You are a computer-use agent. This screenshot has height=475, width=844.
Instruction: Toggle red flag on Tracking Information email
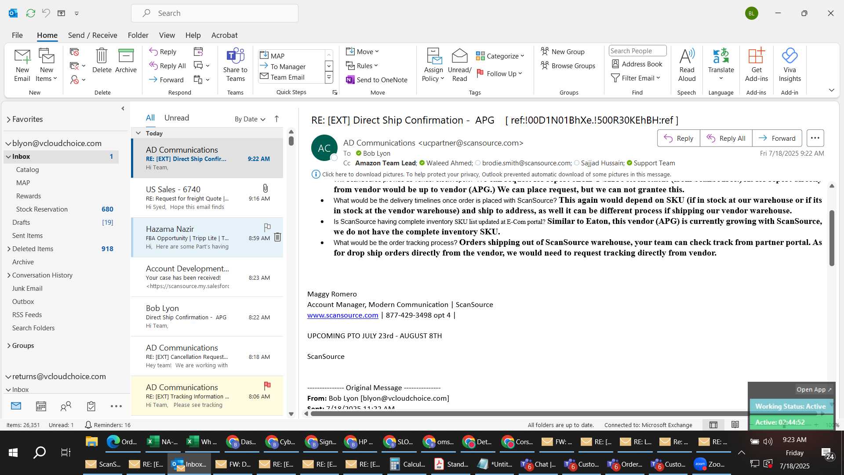tap(267, 385)
